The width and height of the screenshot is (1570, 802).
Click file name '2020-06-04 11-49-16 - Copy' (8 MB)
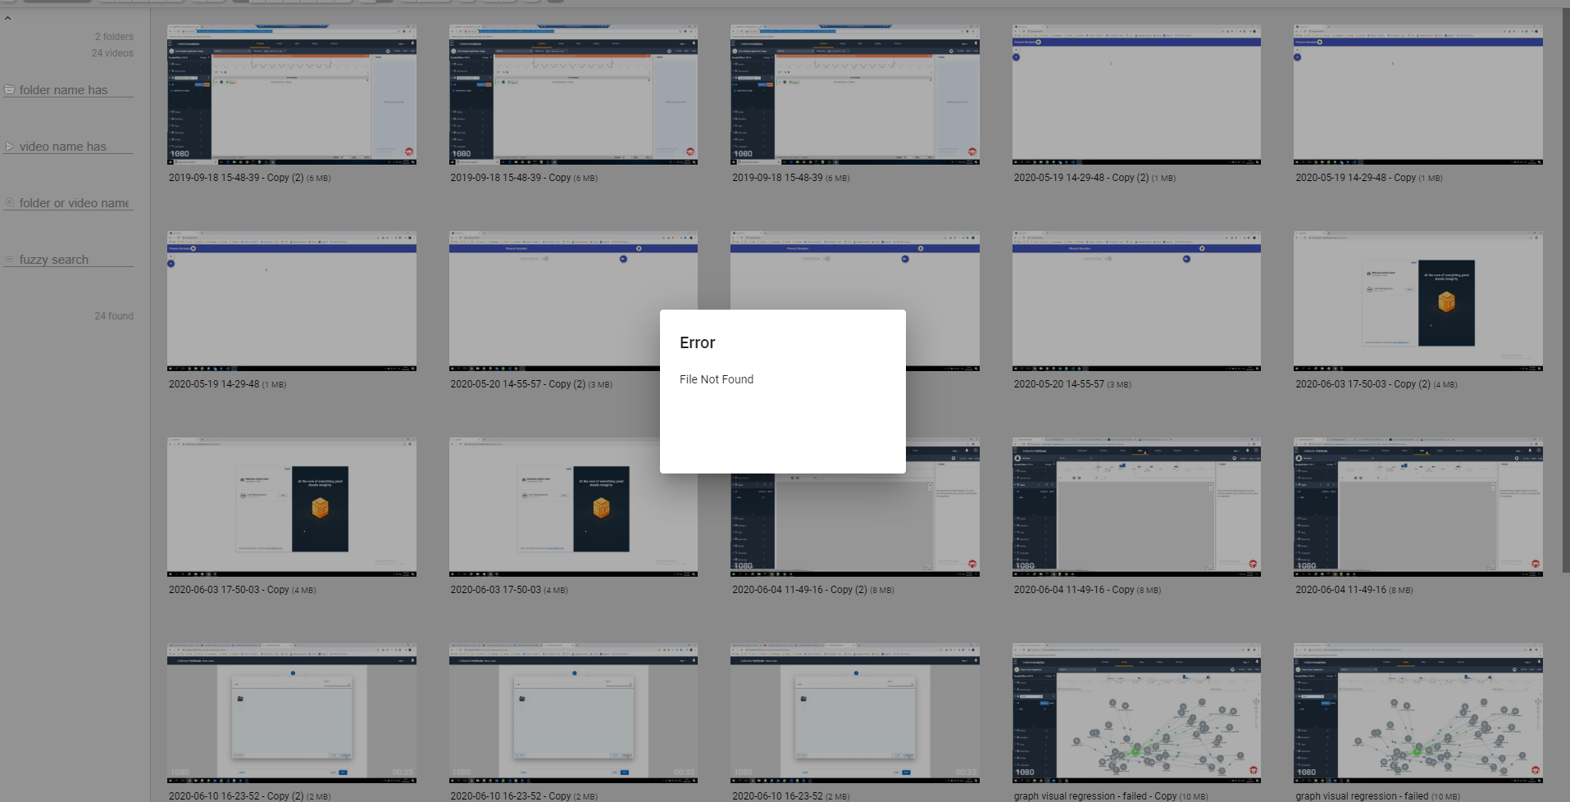1074,590
